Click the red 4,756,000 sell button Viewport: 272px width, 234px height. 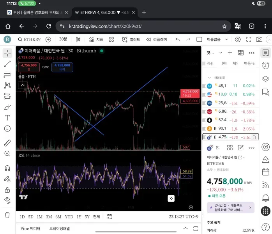tap(29, 67)
